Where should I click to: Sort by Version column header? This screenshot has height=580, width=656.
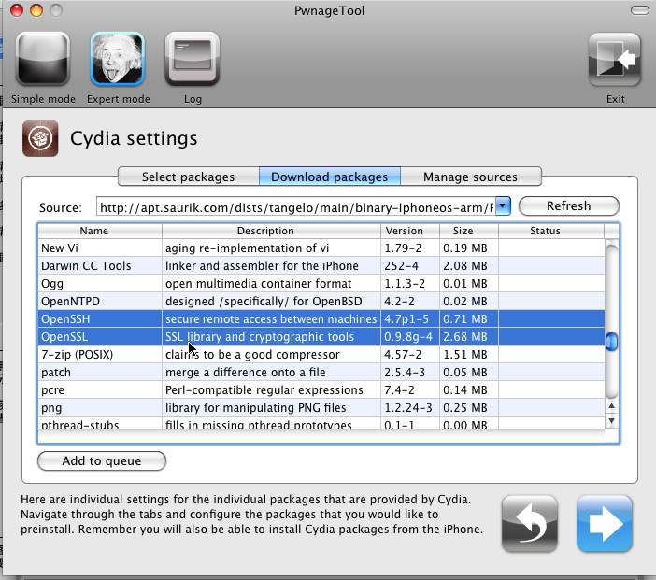pyautogui.click(x=410, y=231)
